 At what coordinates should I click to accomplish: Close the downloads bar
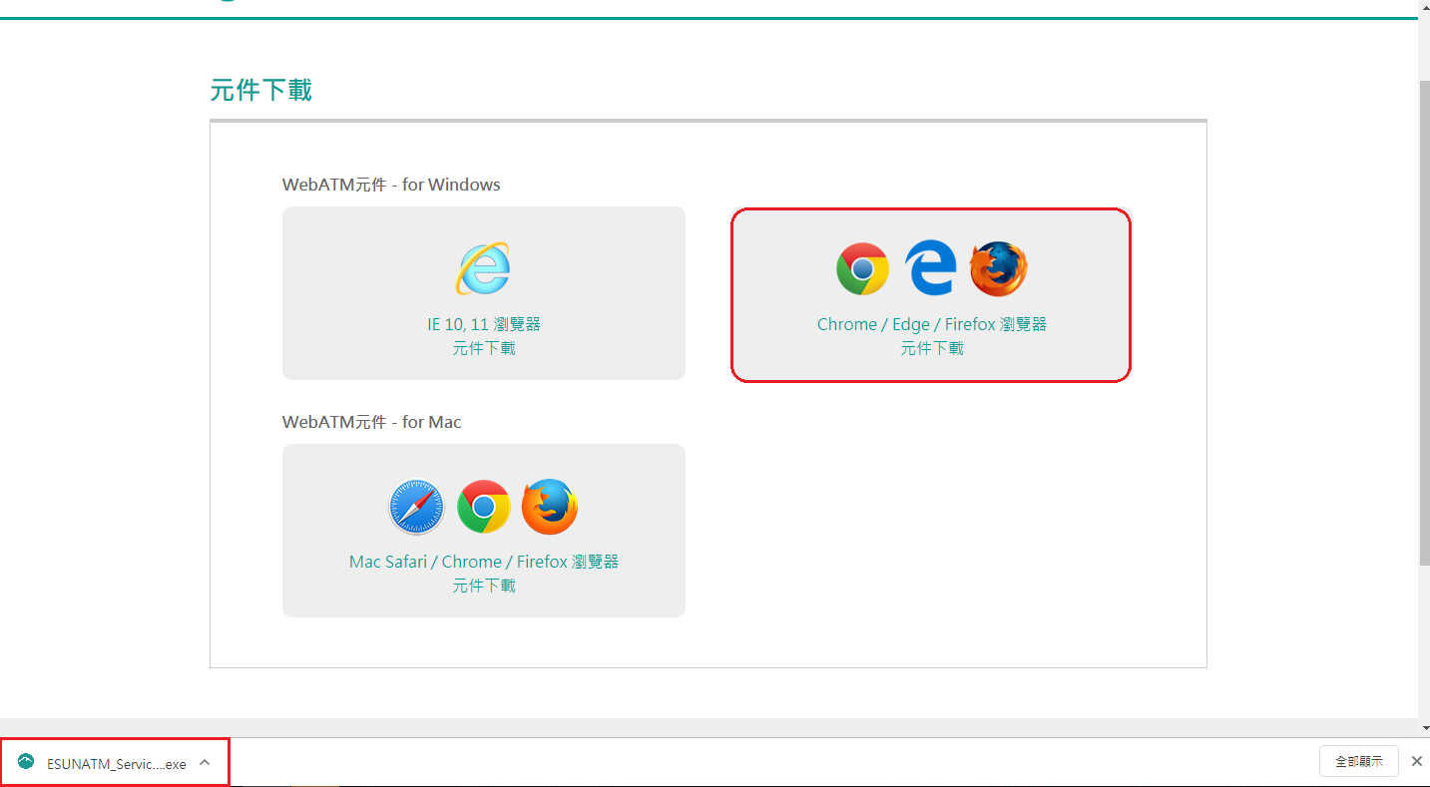[x=1417, y=761]
